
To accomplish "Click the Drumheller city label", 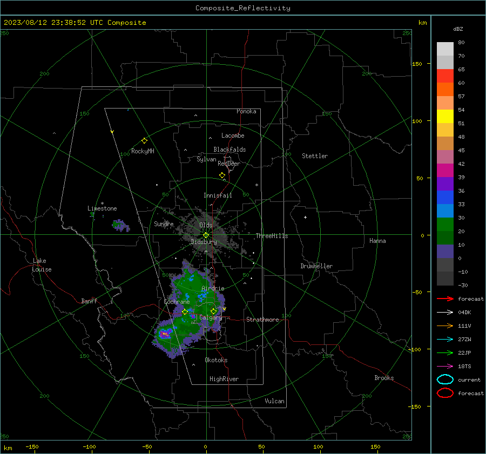I will (316, 266).
